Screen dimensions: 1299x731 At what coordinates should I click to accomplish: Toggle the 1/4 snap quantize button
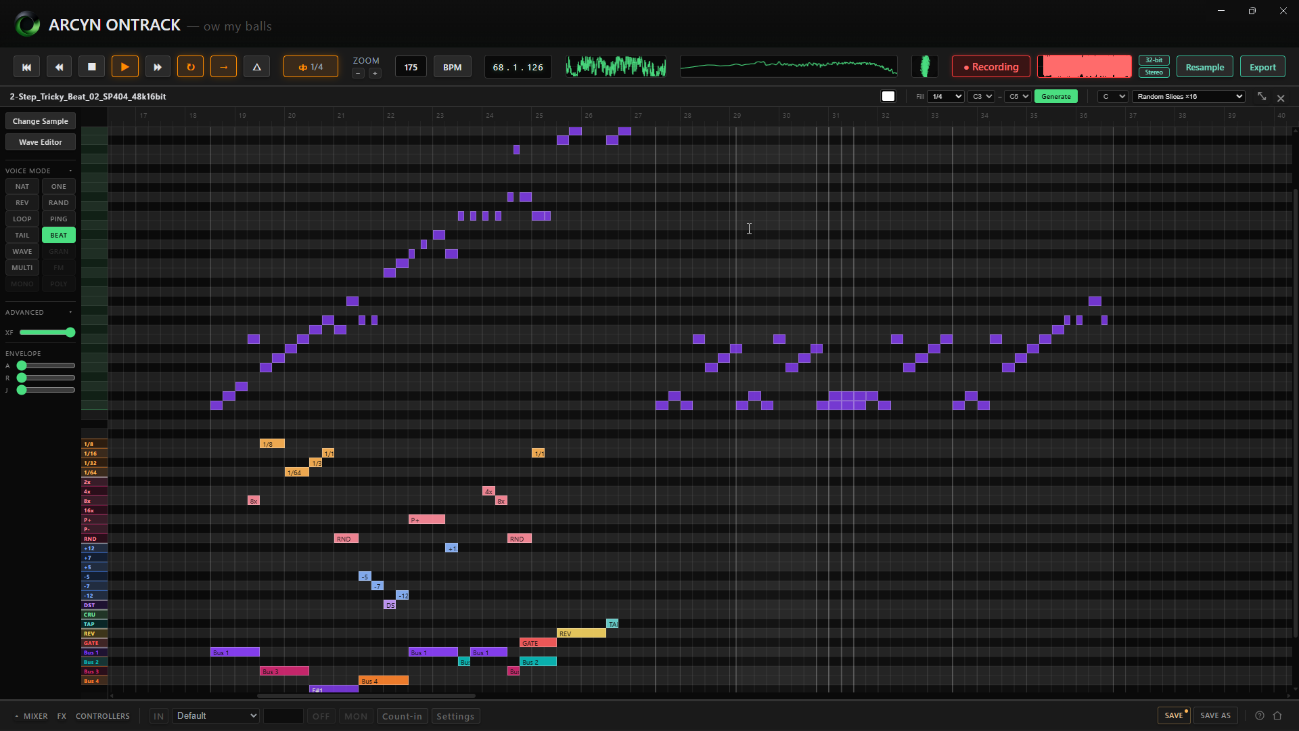click(x=311, y=67)
